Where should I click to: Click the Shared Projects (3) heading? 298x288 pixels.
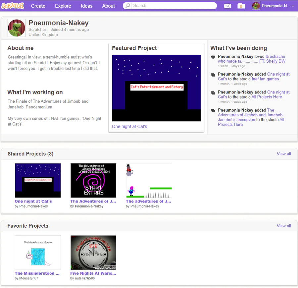point(30,154)
